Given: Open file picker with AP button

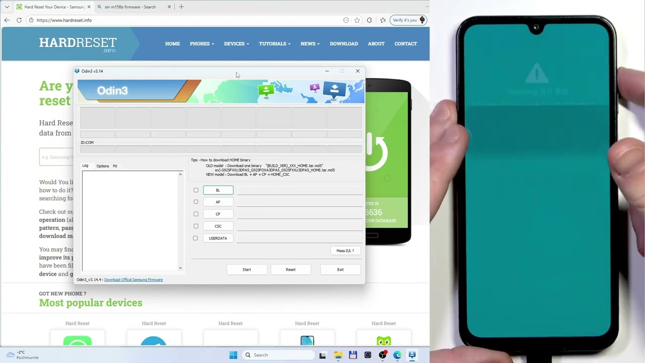Looking at the screenshot, I should click(218, 202).
